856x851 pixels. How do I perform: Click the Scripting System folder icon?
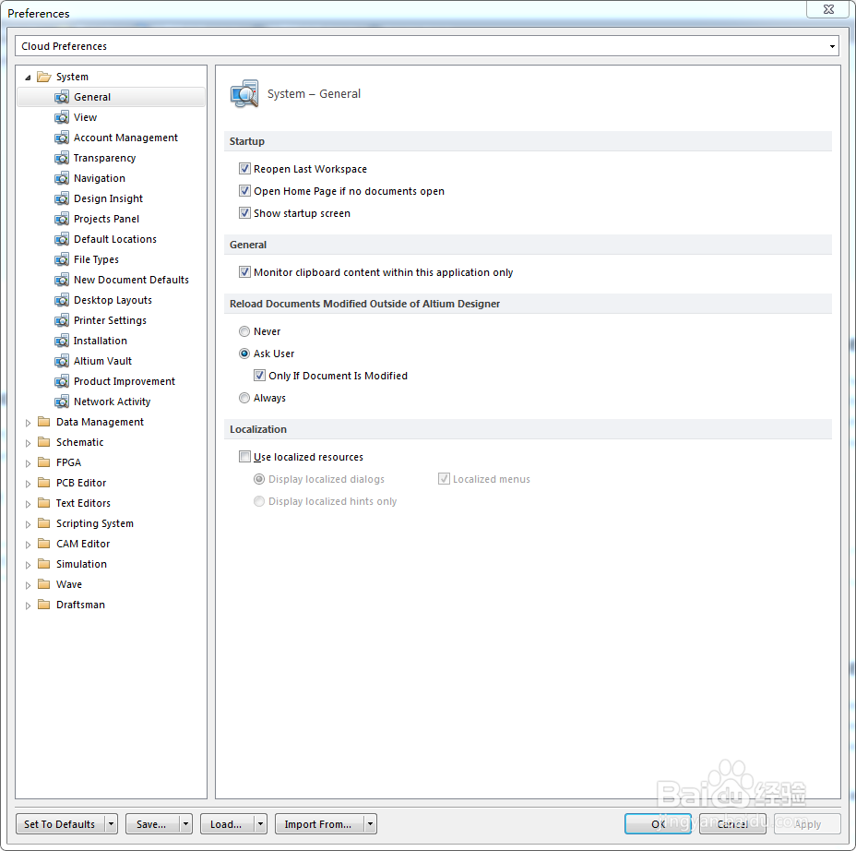[43, 523]
